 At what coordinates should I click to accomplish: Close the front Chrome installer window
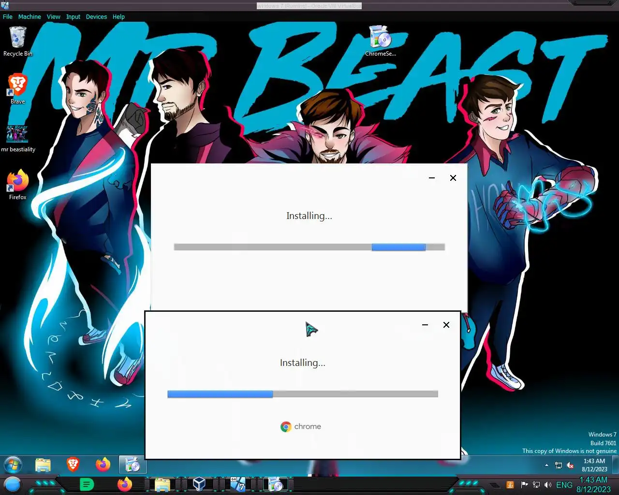tap(446, 325)
